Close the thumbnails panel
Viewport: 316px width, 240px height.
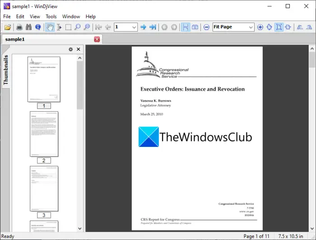[x=79, y=49]
